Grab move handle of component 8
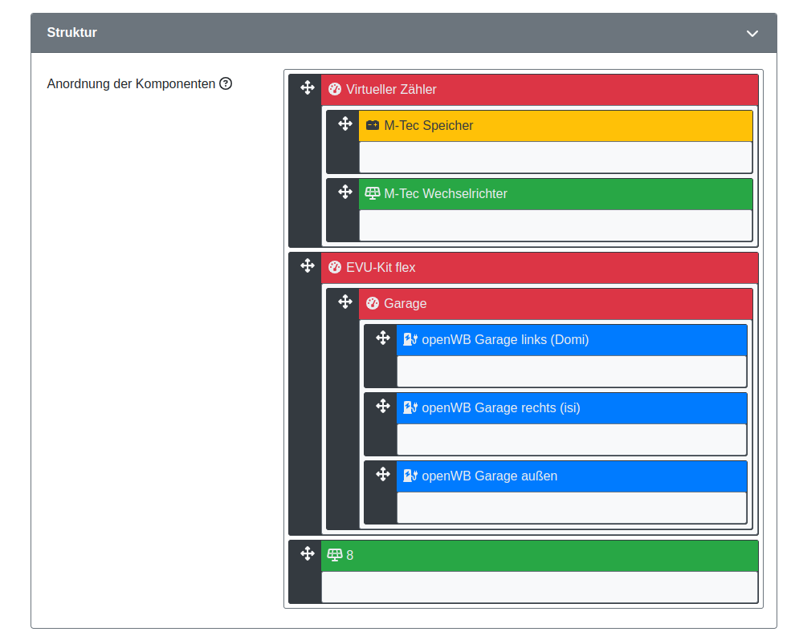 pos(308,553)
